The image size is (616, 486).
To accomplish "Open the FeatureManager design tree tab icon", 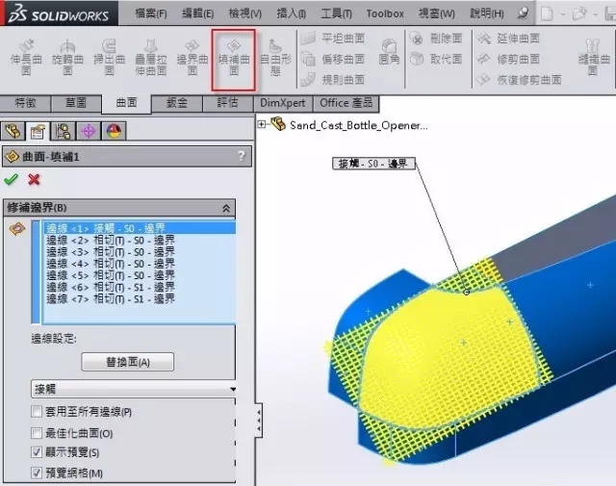I will pos(13,131).
